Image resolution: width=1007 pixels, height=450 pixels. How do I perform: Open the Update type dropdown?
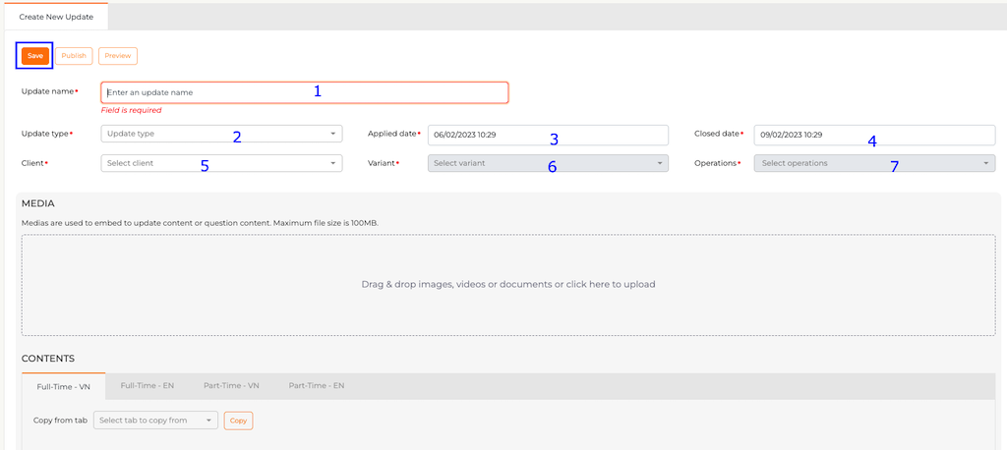pos(214,134)
